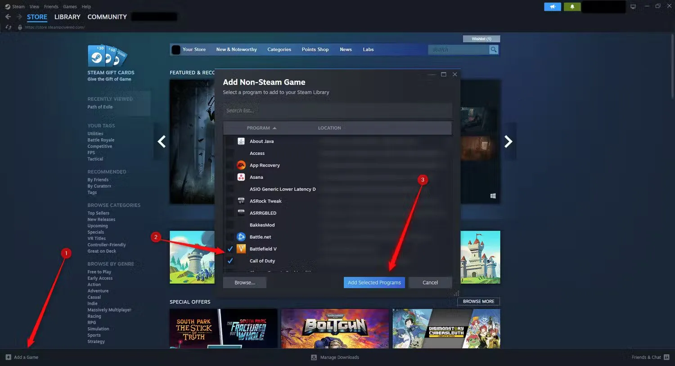Click the Search list input field

[337, 110]
